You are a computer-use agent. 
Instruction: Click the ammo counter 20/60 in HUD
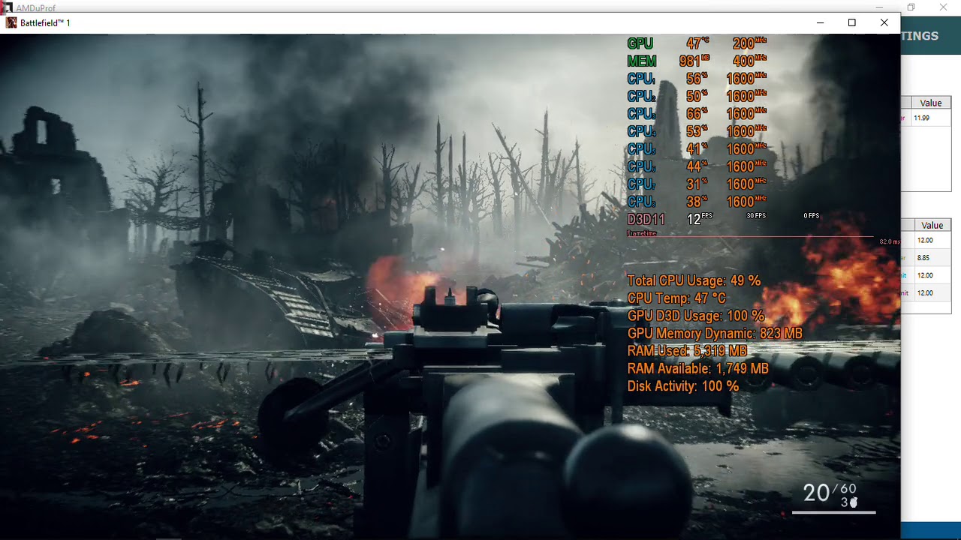point(829,492)
